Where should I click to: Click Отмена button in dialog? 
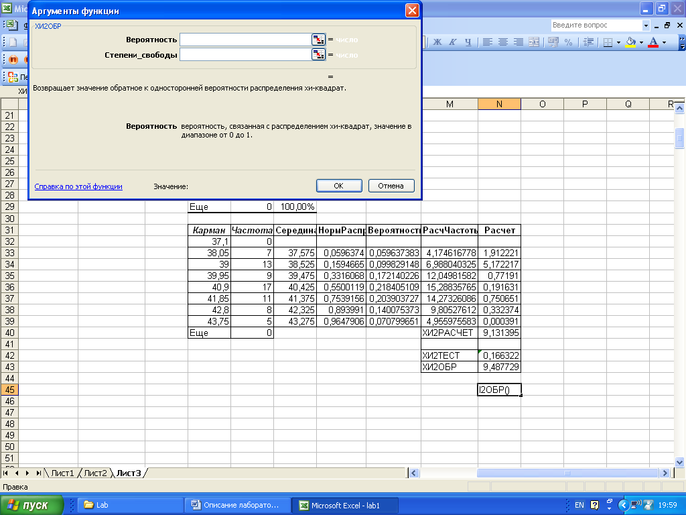point(391,186)
